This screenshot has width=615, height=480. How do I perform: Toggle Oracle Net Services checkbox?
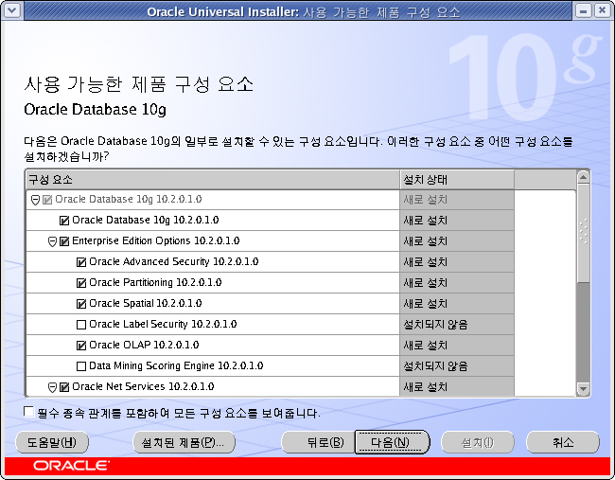[64, 387]
